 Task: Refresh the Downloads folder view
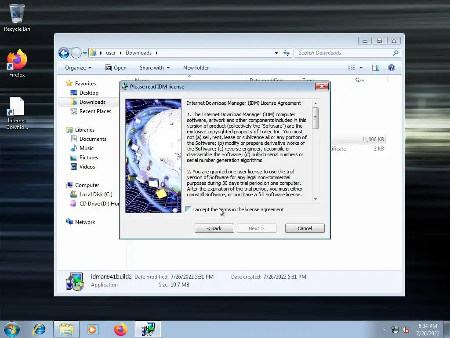click(x=287, y=53)
